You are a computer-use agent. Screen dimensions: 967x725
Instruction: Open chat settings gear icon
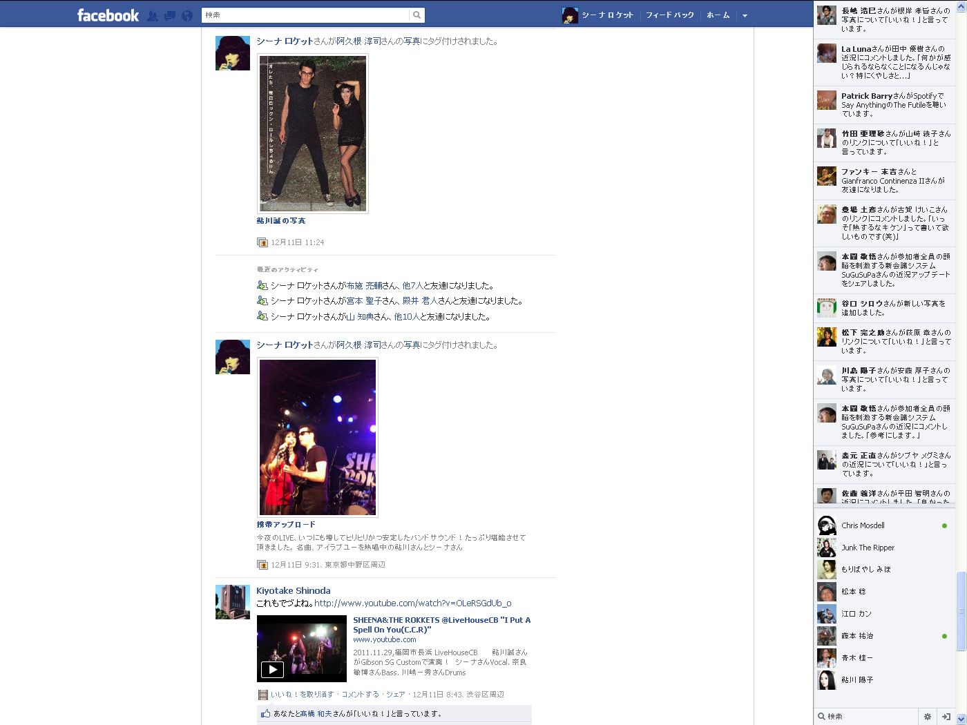tap(928, 717)
